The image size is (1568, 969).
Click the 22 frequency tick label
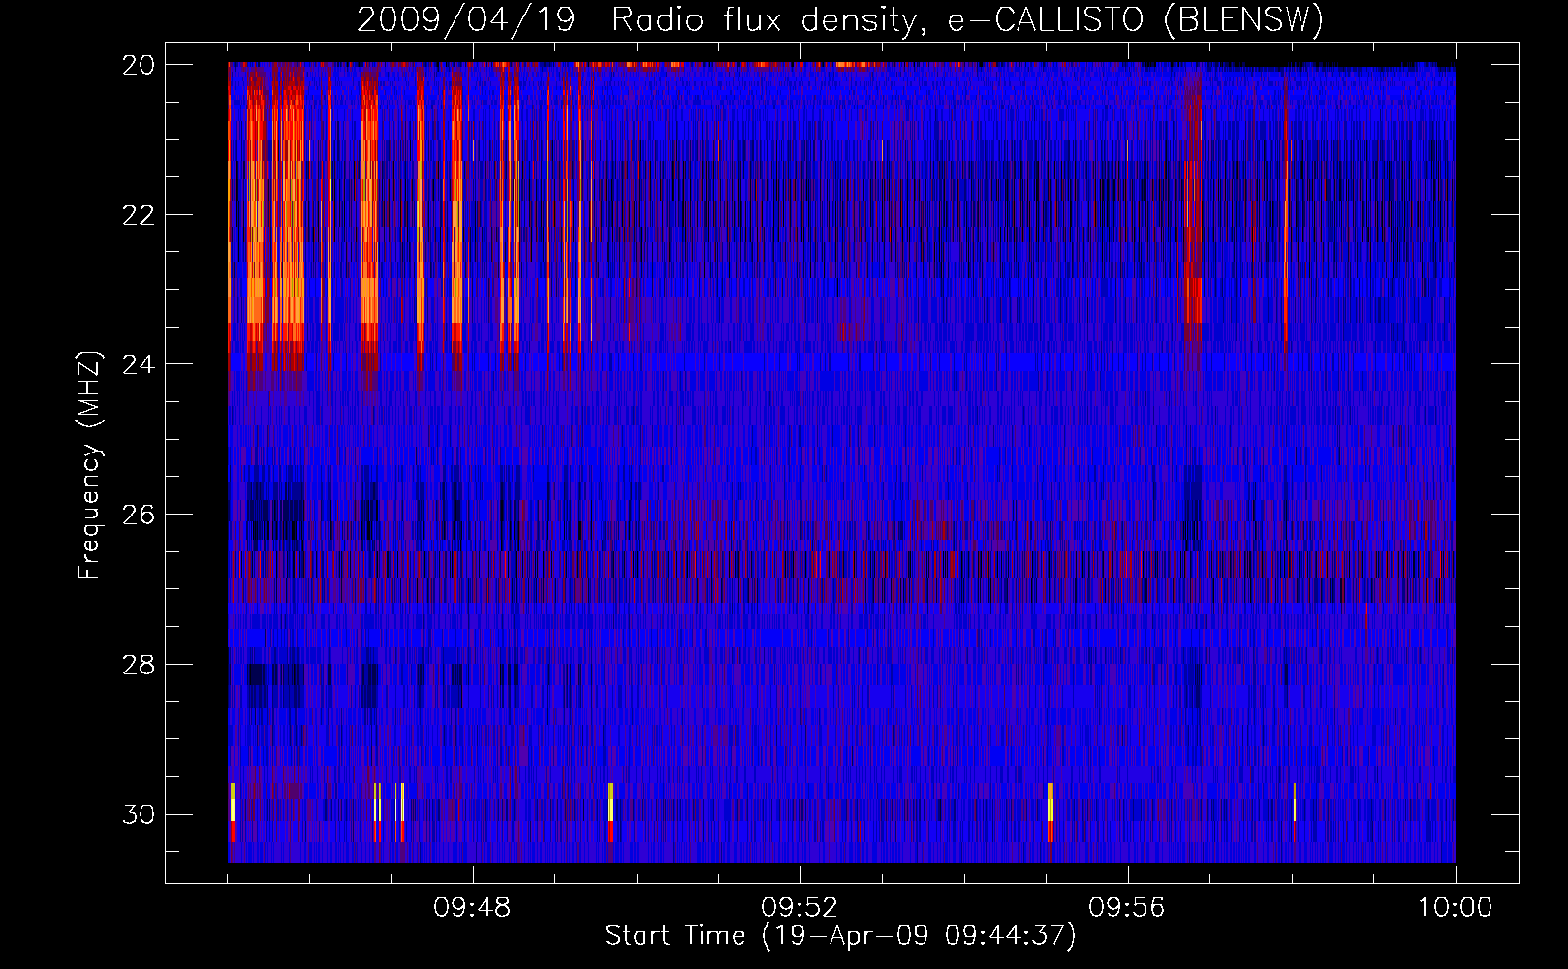click(139, 215)
